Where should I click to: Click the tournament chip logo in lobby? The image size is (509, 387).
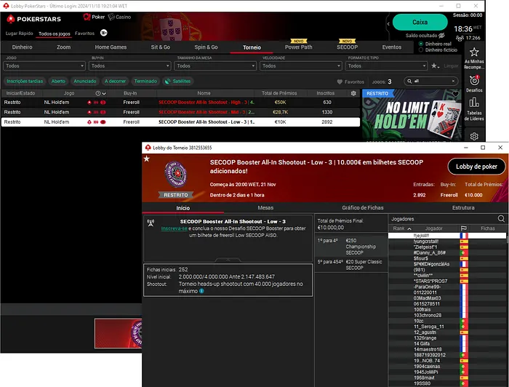point(176,175)
